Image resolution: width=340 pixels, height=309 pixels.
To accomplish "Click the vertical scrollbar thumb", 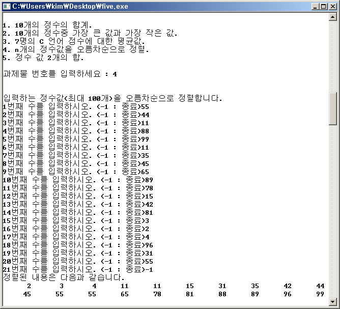I will click(332, 108).
